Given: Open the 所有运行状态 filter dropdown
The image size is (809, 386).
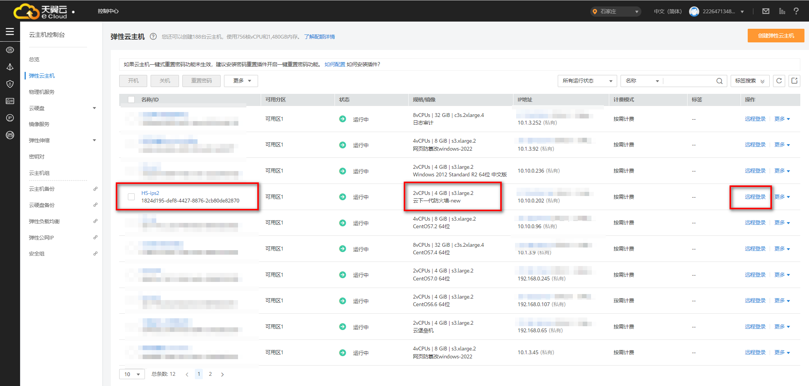Looking at the screenshot, I should click(587, 81).
